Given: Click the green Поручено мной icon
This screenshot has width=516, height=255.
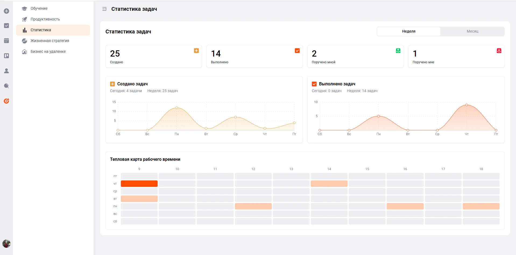Looking at the screenshot, I should coord(398,51).
